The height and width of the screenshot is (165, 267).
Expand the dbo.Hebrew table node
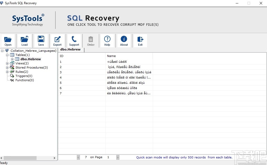click(x=12, y=59)
